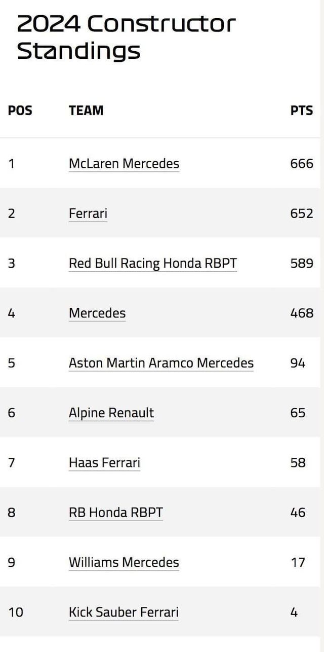Screen dimensions: 324x652
Task: Click the POS column header
Action: point(20,111)
